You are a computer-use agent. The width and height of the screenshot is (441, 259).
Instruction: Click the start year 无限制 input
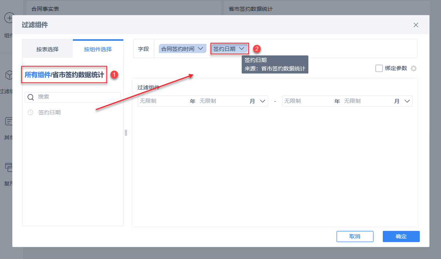coord(164,101)
